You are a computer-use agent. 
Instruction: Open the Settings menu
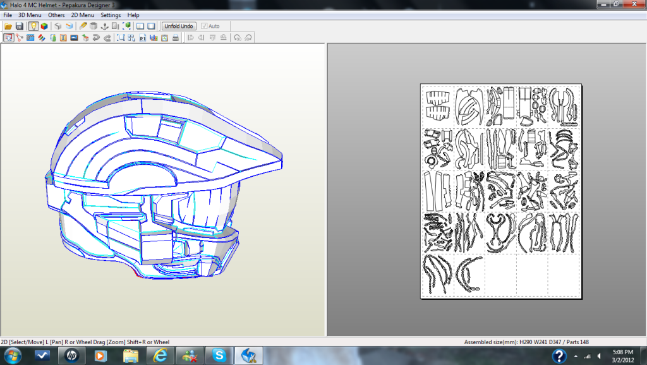pyautogui.click(x=111, y=15)
